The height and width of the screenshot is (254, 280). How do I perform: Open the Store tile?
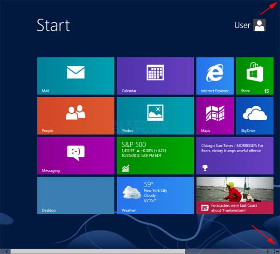(255, 76)
